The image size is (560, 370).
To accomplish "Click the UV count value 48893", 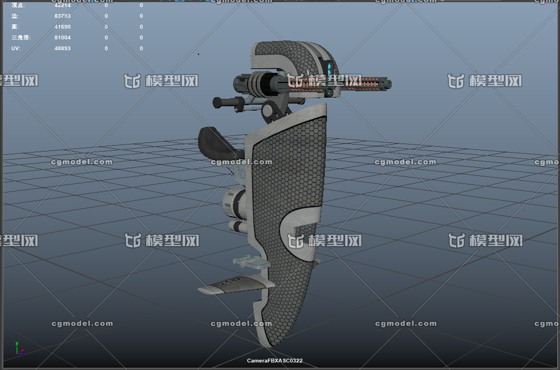I will [x=63, y=49].
